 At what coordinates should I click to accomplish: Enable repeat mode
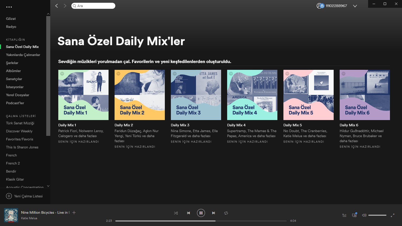point(226,213)
